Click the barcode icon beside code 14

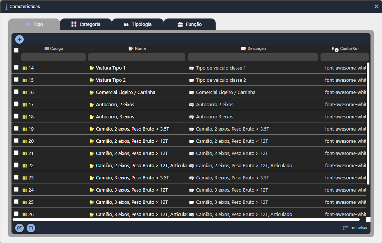(x=24, y=68)
